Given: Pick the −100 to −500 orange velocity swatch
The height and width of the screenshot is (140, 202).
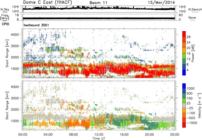Looking at the screenshot, I should click(184, 115).
